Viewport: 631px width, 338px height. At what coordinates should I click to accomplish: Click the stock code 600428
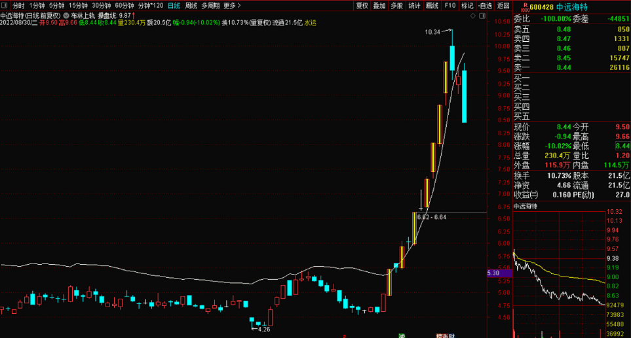click(542, 7)
